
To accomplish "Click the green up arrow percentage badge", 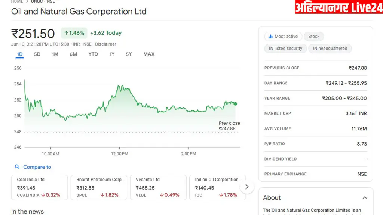I will 74,33.
